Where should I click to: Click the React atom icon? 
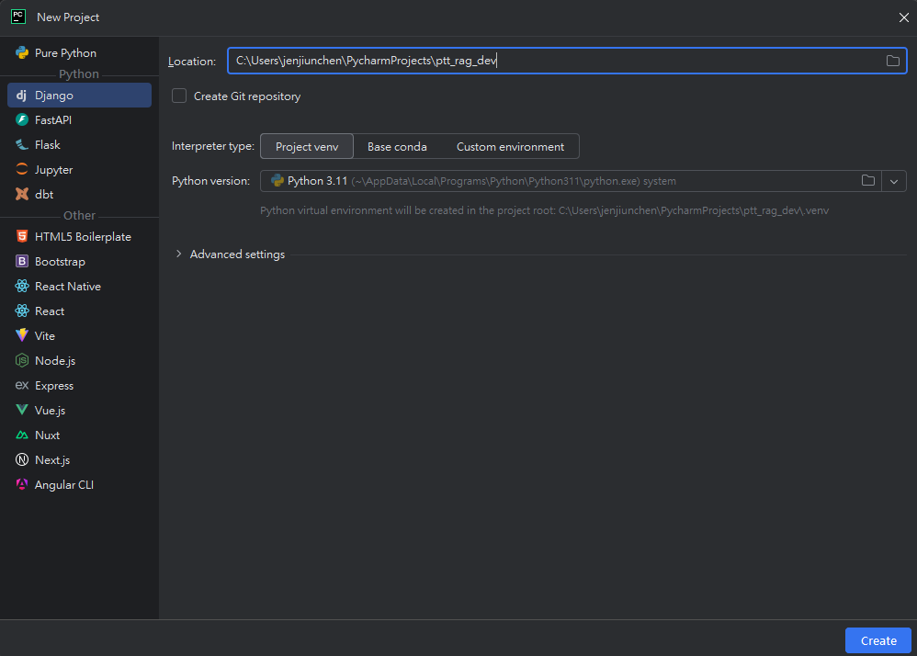(x=22, y=311)
